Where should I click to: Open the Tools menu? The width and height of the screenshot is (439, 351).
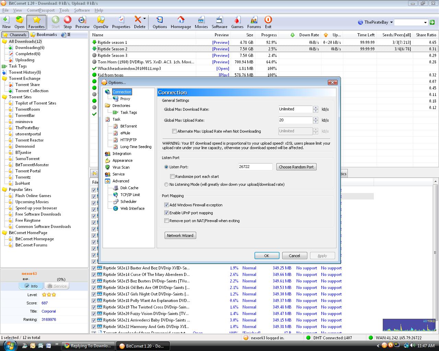(x=64, y=10)
